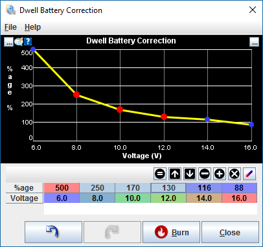Image resolution: width=263 pixels, height=247 pixels.
Task: Click the interpolate pencil icon
Action: 249,174
